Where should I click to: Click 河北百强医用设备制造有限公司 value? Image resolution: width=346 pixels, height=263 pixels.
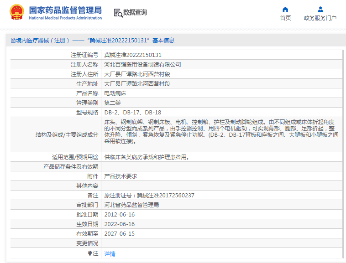pyautogui.click(x=142, y=65)
